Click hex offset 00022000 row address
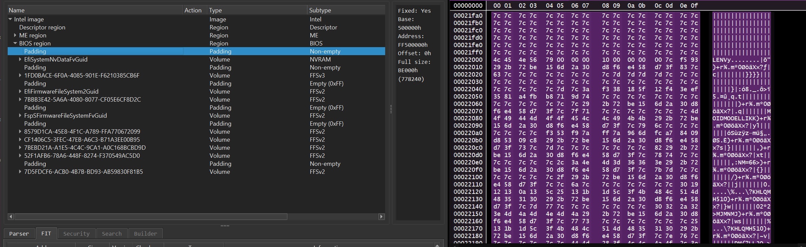 [468, 60]
